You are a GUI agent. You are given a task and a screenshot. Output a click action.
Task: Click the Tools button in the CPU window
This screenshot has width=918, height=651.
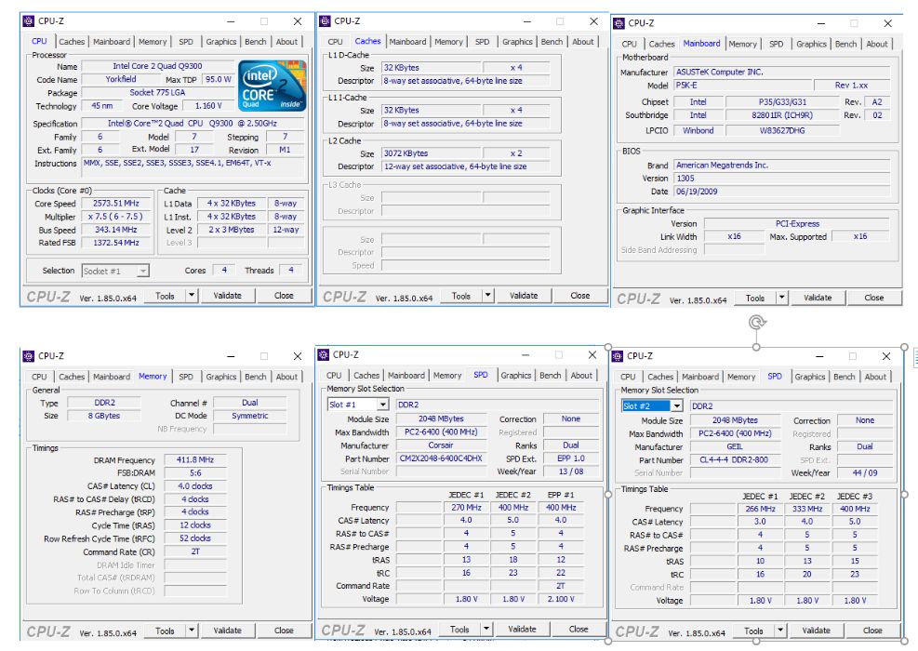[166, 296]
